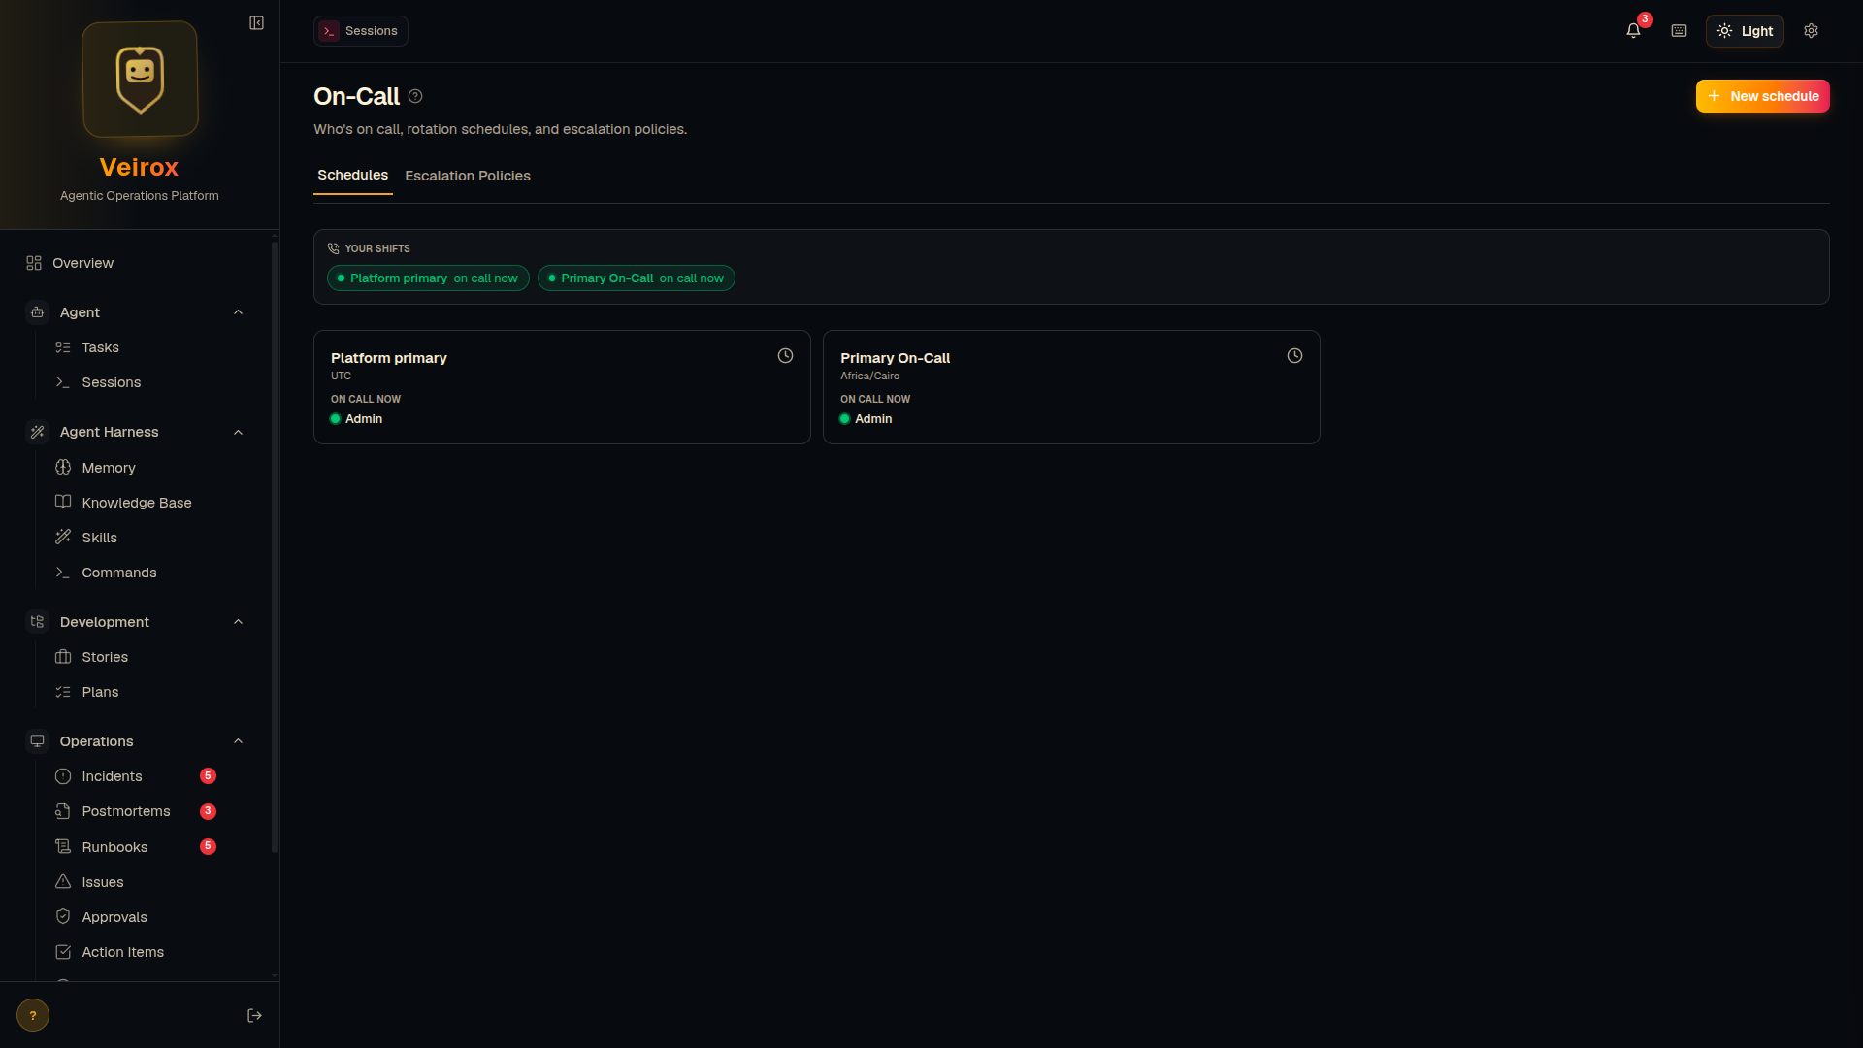The width and height of the screenshot is (1863, 1048).
Task: Click the Postmortems document icon
Action: click(63, 811)
